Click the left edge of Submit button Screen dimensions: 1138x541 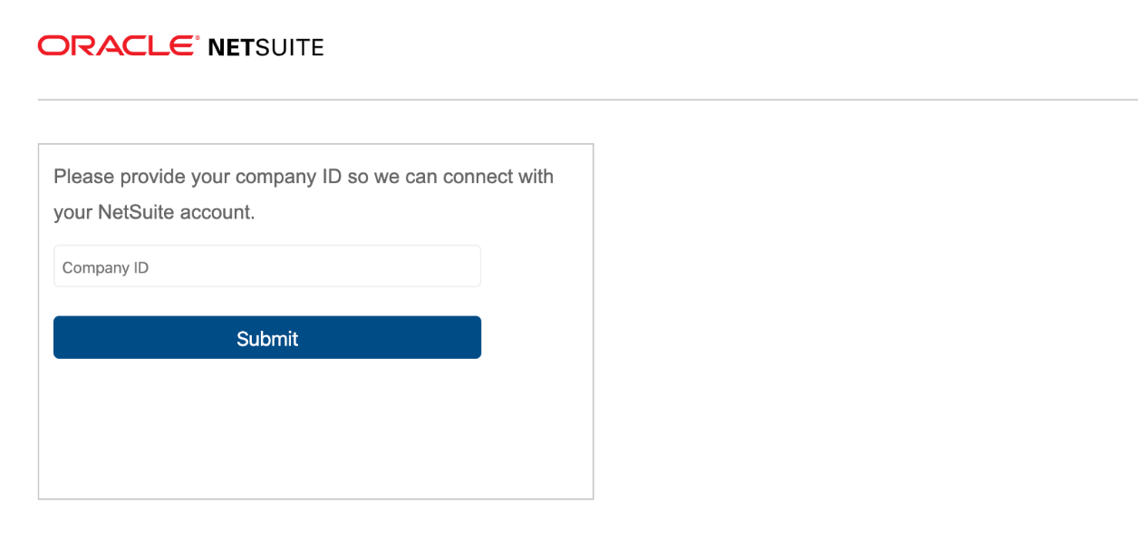(58, 338)
